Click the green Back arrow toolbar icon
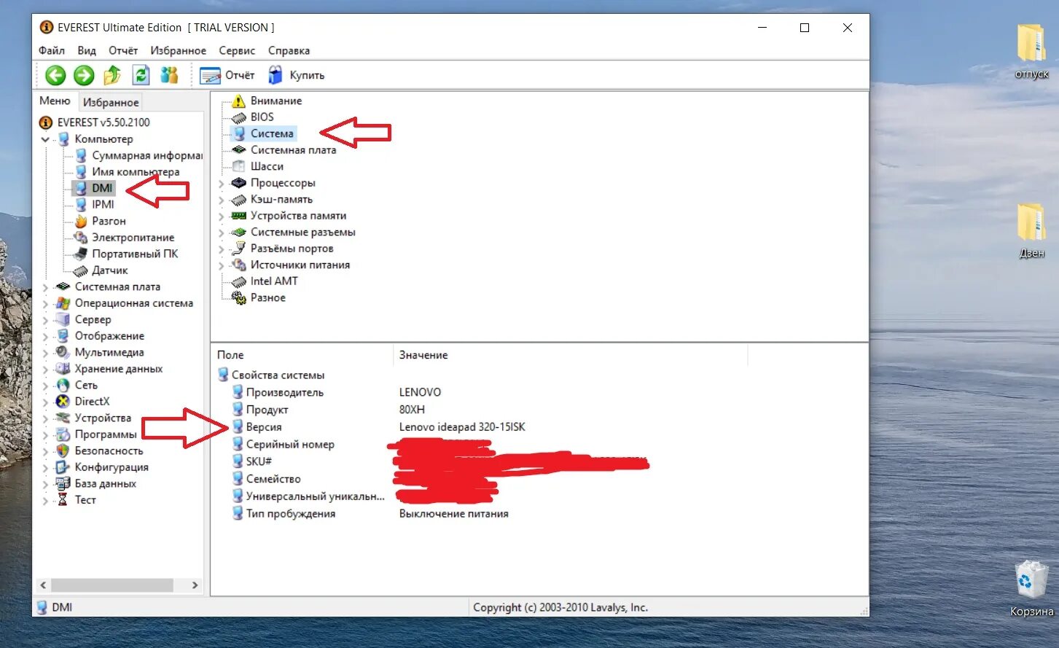 [55, 75]
